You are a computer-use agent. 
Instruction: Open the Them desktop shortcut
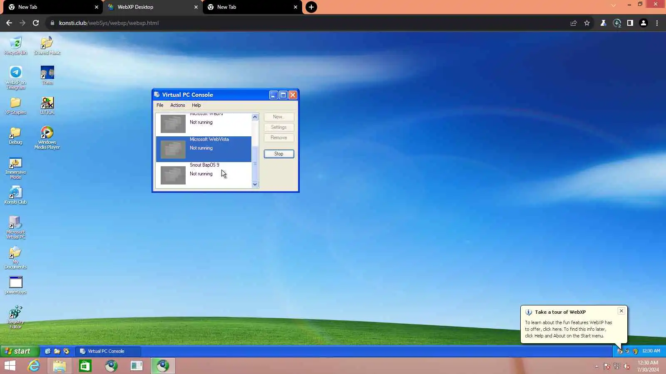point(47,75)
